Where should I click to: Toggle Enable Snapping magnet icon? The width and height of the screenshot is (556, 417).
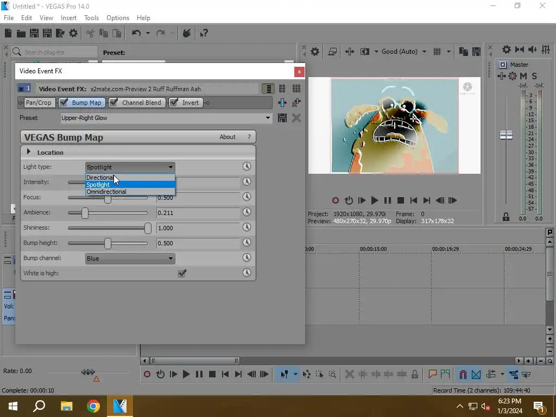tap(463, 374)
